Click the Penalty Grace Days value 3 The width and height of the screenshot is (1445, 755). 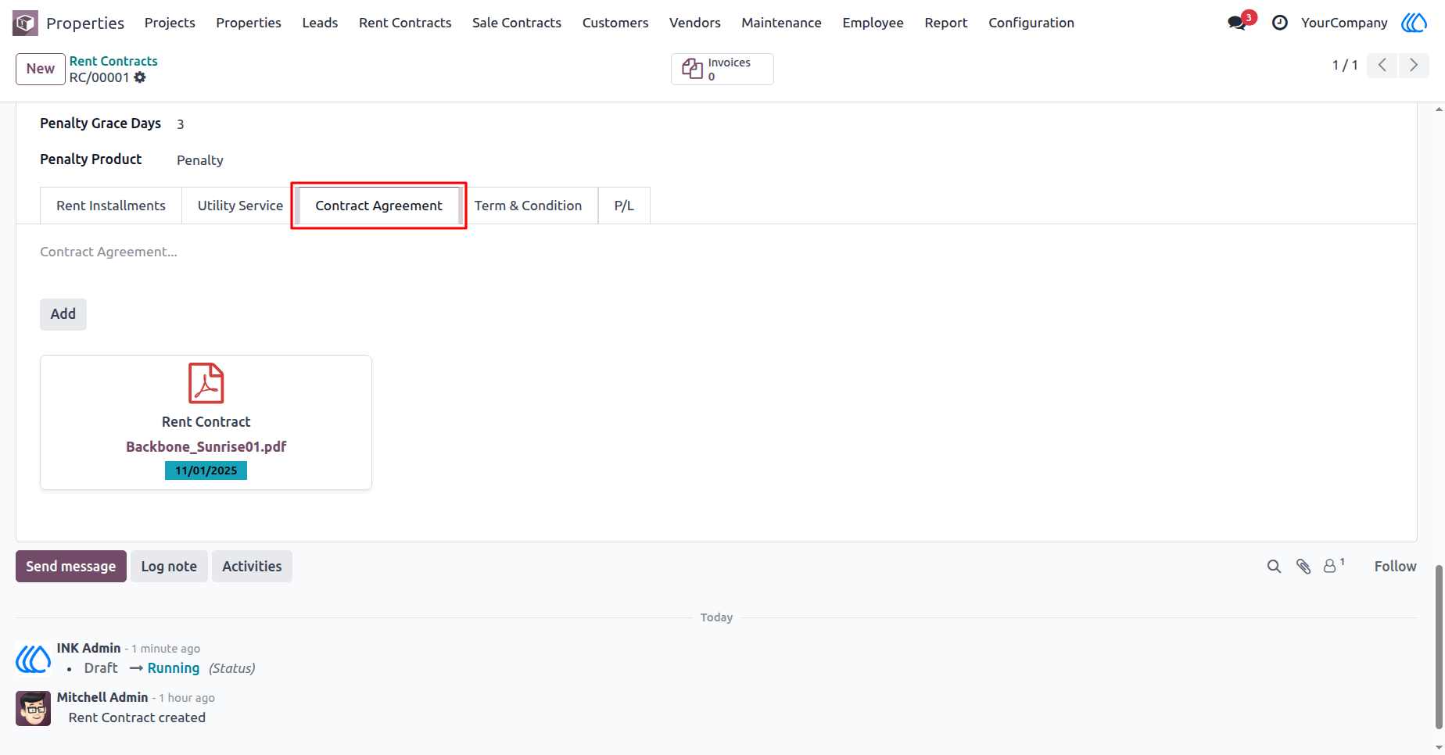[x=181, y=124]
